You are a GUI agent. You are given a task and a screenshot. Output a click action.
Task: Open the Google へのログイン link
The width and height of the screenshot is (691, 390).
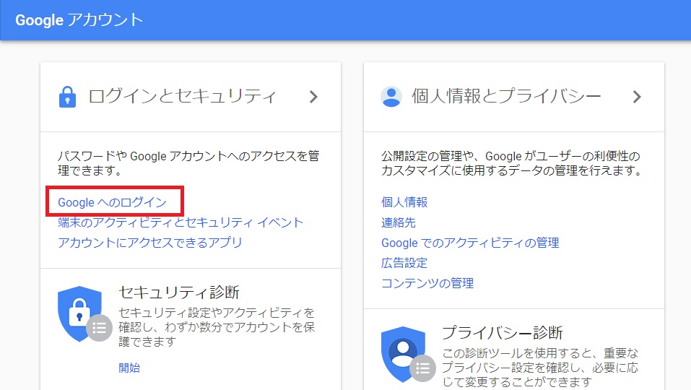click(112, 202)
